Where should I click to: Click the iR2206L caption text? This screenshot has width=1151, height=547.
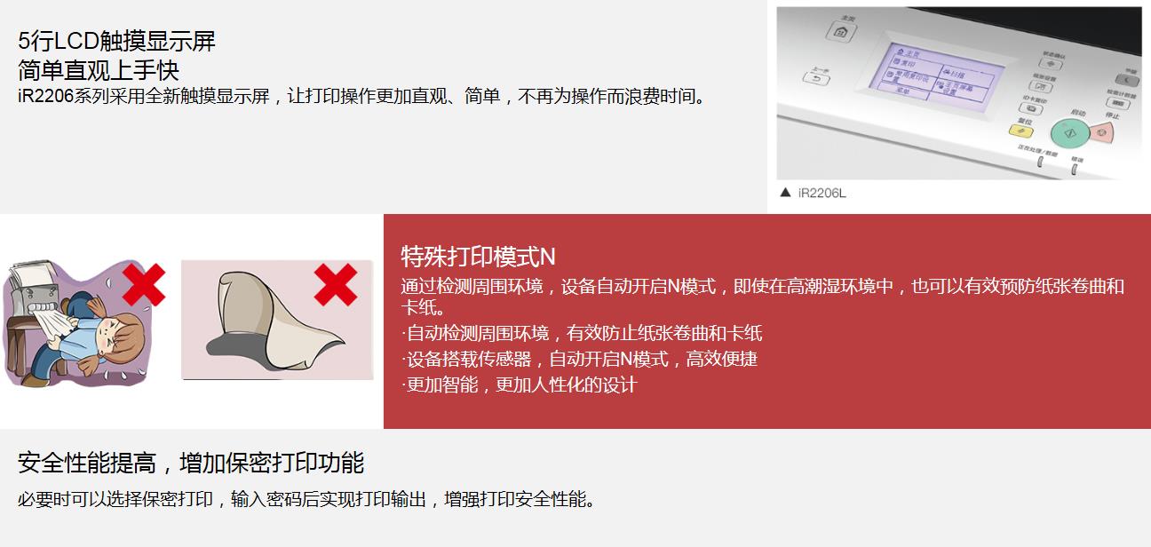click(822, 193)
